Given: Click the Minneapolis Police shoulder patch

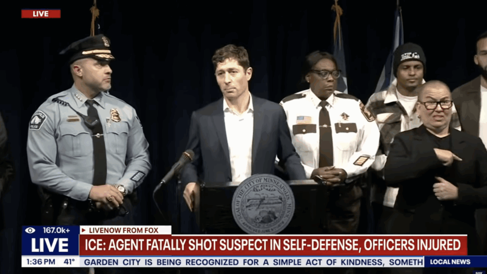Looking at the screenshot, I should coord(38,121).
